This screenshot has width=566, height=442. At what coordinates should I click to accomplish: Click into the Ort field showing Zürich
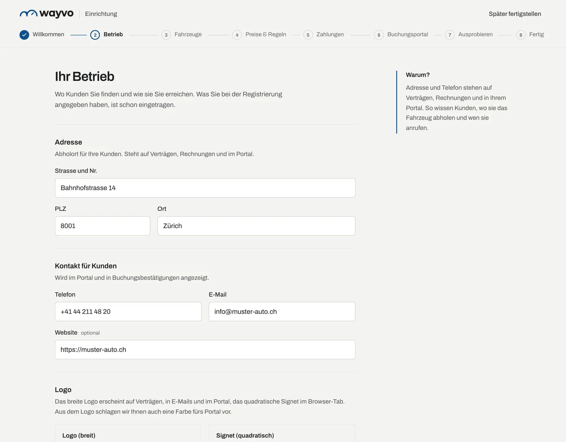256,226
